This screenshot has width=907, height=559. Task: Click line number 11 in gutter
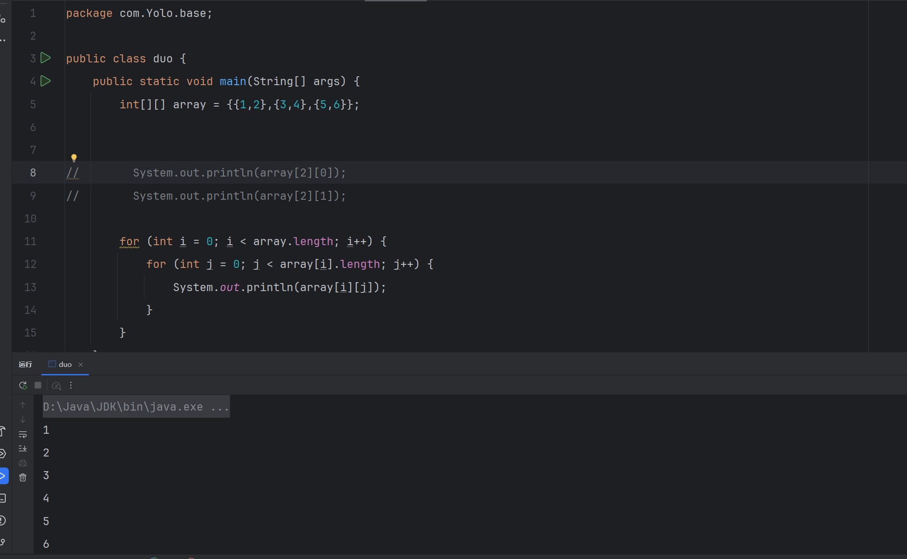30,241
